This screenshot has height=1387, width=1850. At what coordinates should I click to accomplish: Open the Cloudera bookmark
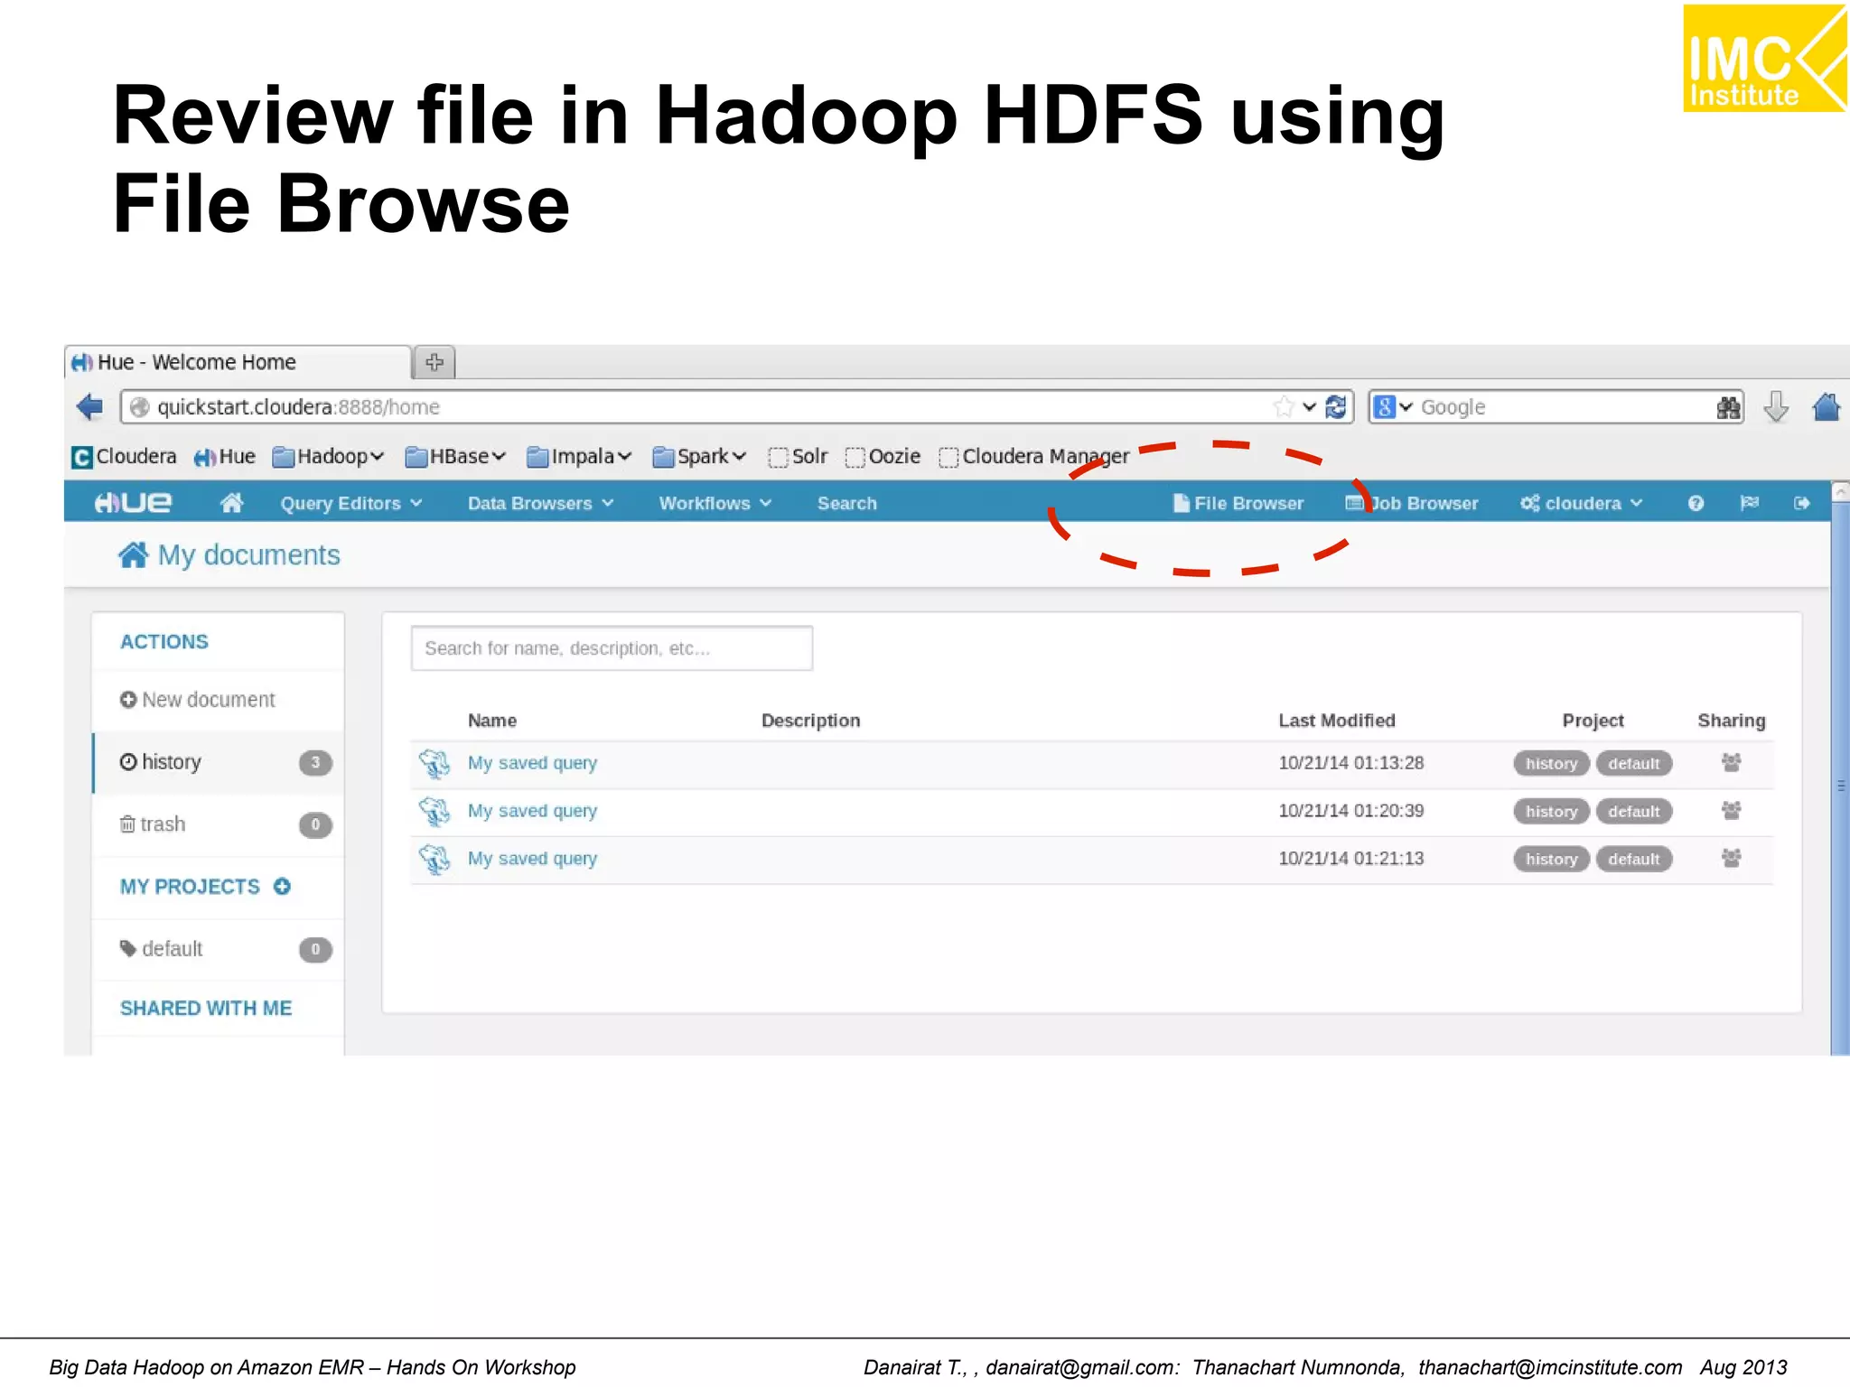[x=124, y=457]
